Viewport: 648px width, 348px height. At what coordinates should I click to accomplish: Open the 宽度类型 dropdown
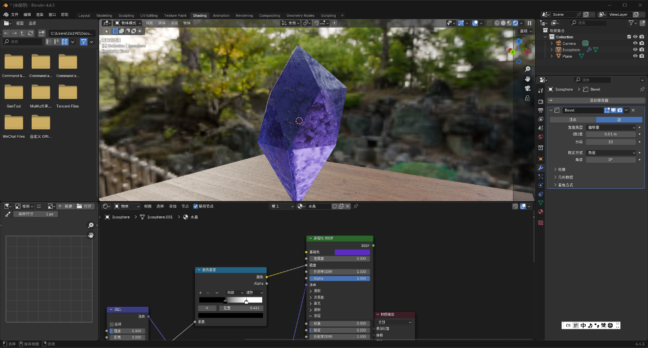[611, 128]
